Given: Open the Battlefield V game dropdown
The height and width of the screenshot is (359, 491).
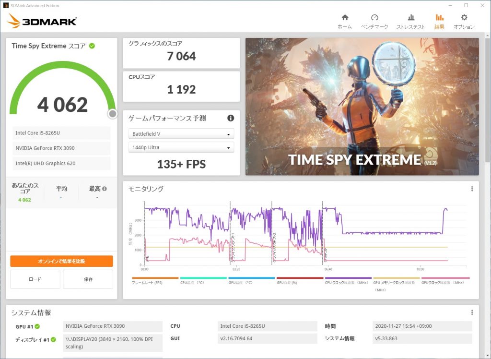Looking at the screenshot, I should (181, 134).
